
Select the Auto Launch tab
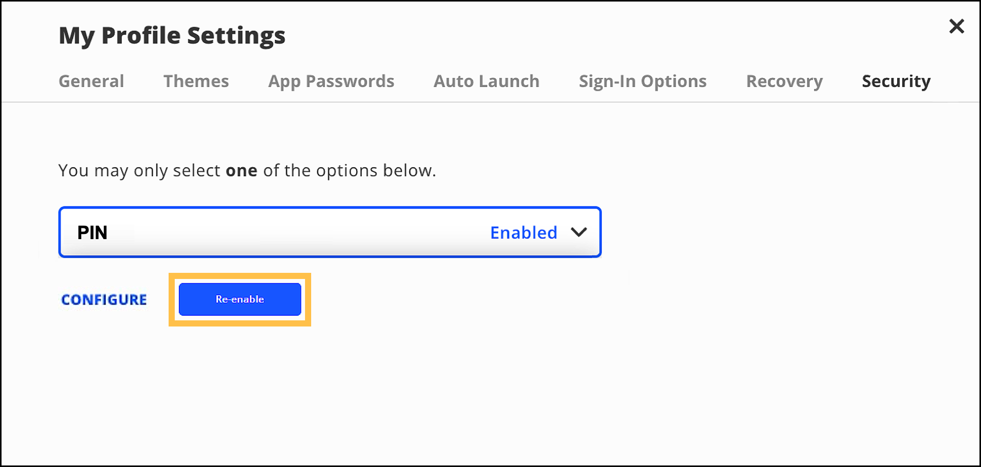click(x=486, y=81)
